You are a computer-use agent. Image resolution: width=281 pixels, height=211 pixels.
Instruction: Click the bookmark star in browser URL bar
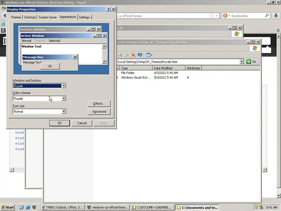(212, 16)
